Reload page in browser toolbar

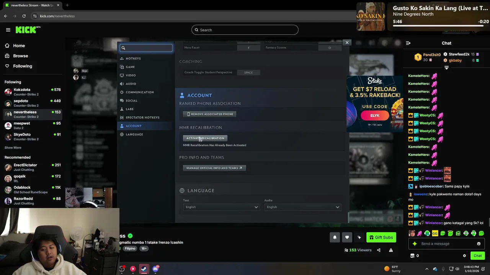pyautogui.click(x=24, y=16)
